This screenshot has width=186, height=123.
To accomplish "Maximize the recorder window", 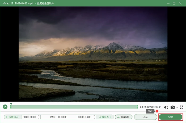I will coord(174,3).
